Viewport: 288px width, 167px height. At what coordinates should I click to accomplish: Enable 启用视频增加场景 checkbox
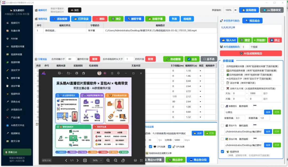click(222, 66)
